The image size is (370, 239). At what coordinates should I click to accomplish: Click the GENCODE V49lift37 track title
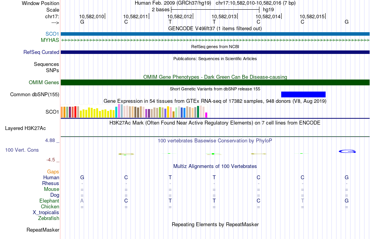pyautogui.click(x=215, y=29)
